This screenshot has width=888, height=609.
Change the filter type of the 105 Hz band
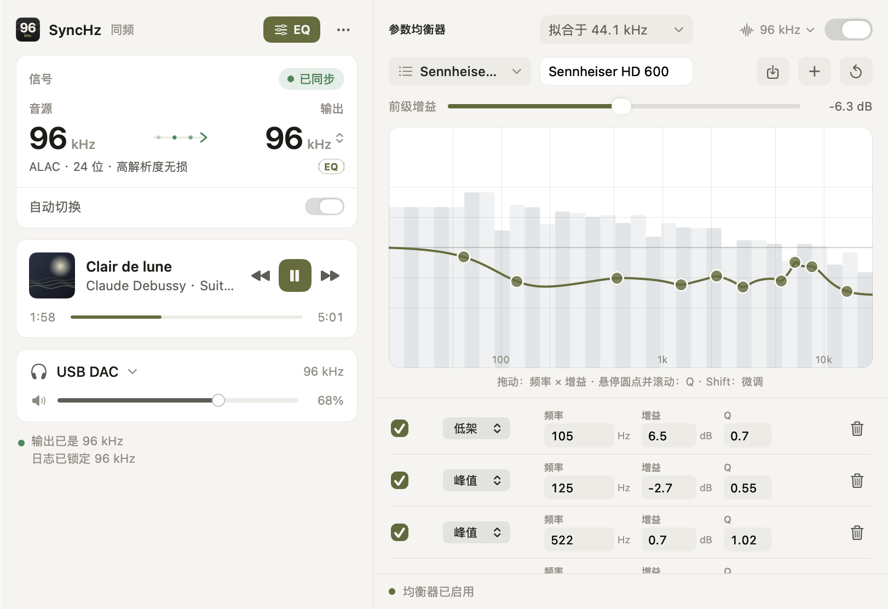pyautogui.click(x=476, y=428)
